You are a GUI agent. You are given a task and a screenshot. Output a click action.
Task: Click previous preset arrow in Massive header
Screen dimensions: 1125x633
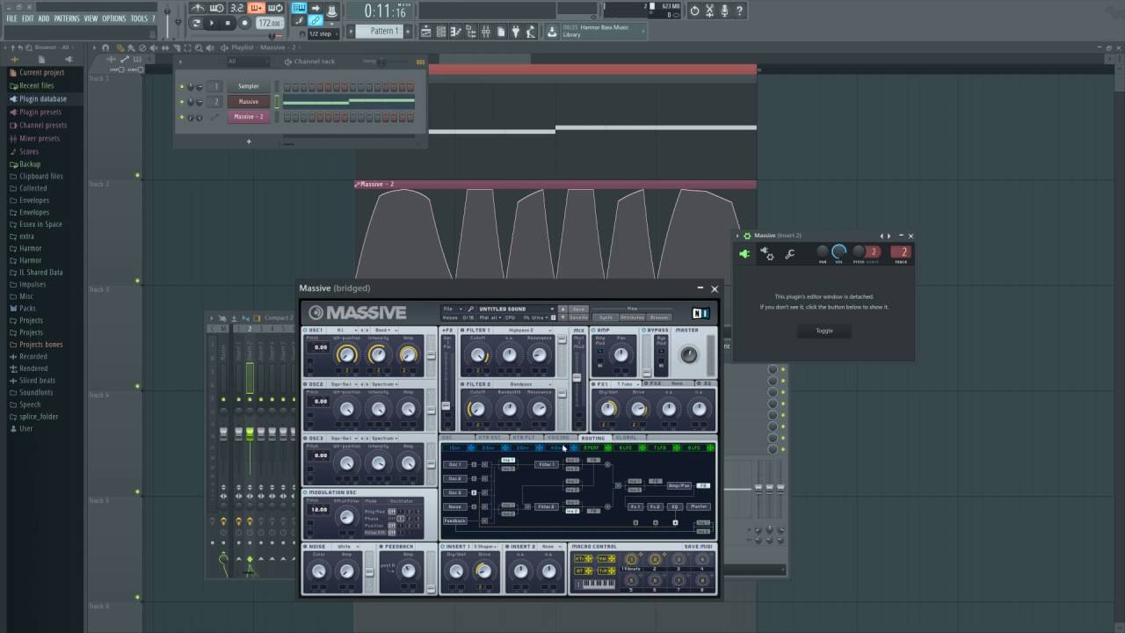pos(563,309)
